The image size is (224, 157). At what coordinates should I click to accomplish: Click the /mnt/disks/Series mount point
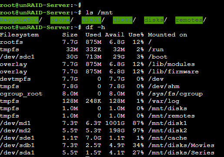[181, 153]
